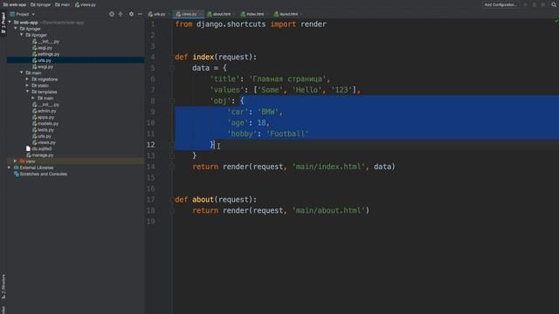The image size is (559, 314).
Task: Click 'Football' value on line 11
Action: click(287, 133)
